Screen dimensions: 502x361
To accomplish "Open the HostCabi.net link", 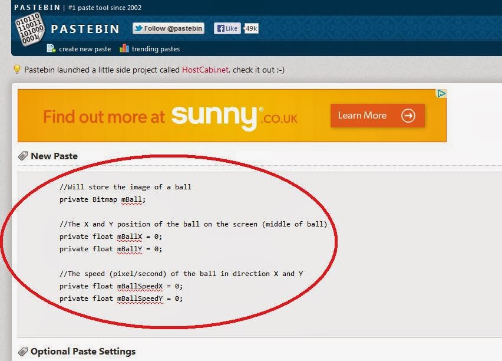I will [x=204, y=70].
